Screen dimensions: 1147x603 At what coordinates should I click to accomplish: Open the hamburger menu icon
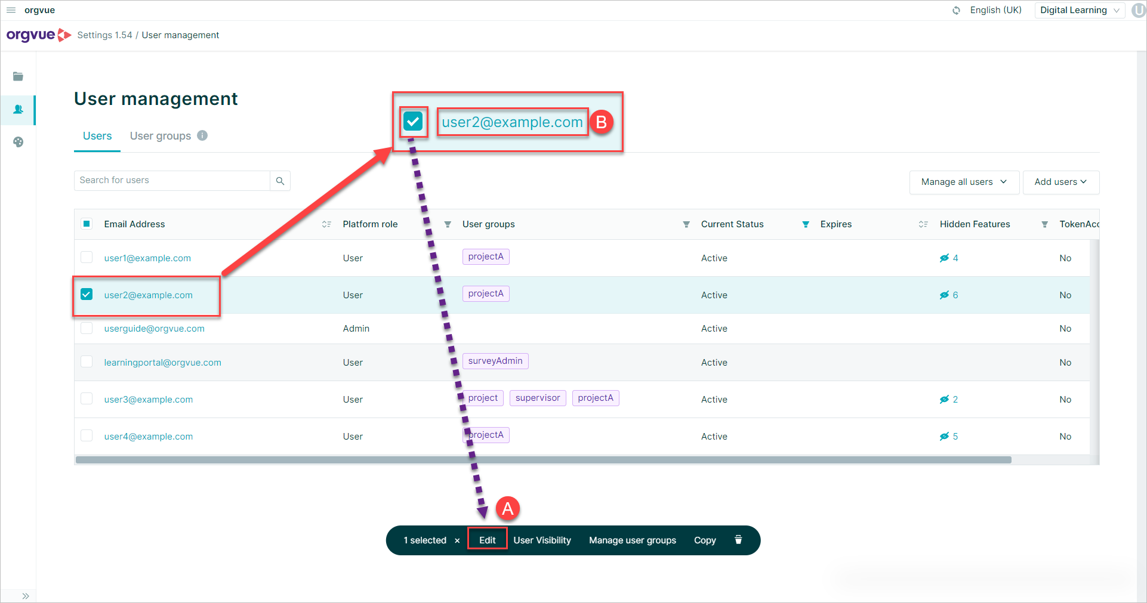11,10
